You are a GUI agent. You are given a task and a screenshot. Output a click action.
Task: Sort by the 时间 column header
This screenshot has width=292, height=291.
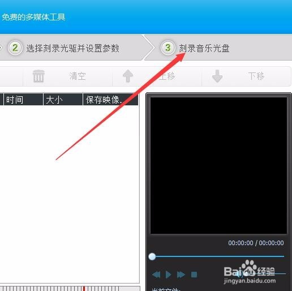pyautogui.click(x=23, y=100)
